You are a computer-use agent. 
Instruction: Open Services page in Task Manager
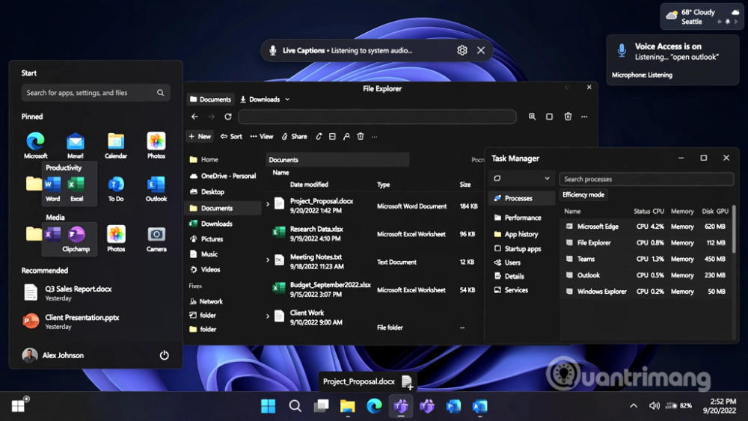coord(511,290)
